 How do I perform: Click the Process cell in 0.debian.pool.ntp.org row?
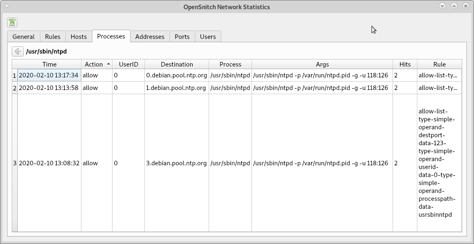tap(230, 75)
